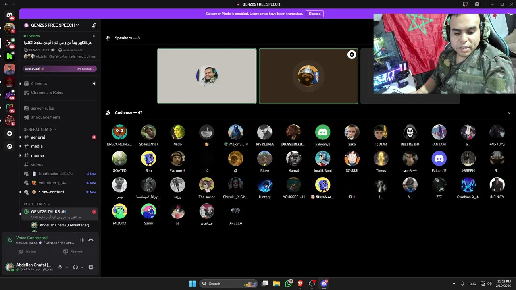
Task: Open input device options chevron beside microphone
Action: (67, 267)
